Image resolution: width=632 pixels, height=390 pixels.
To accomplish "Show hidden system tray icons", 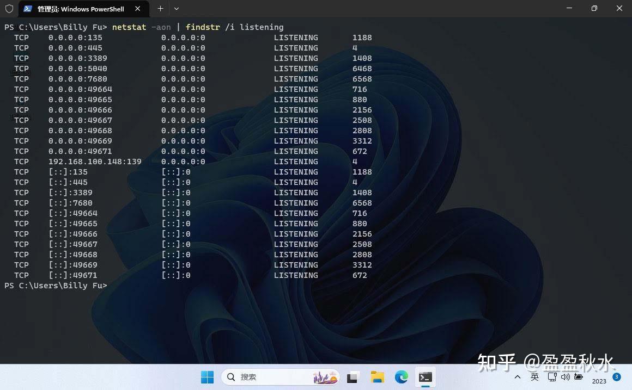I will click(518, 377).
